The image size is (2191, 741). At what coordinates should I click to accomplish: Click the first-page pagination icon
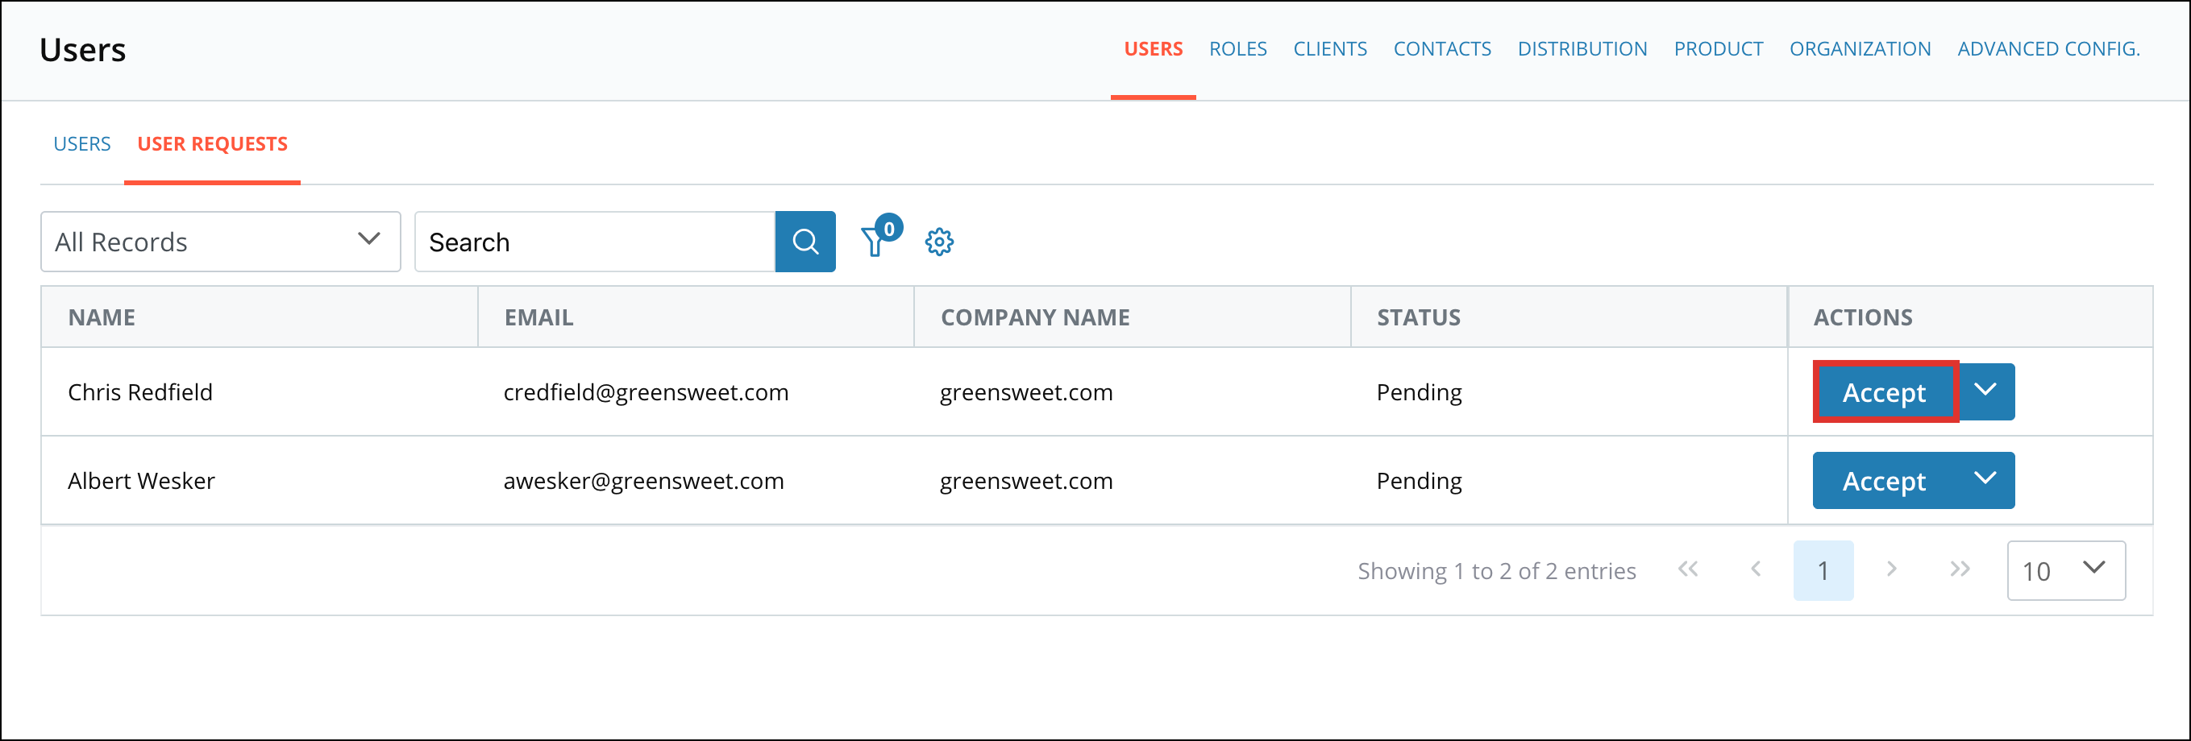tap(1688, 570)
